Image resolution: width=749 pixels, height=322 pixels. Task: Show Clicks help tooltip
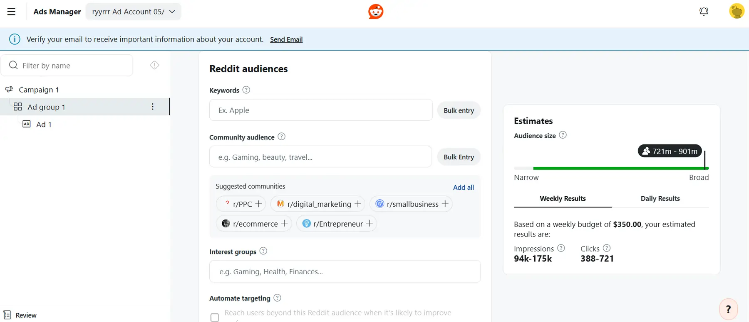point(607,248)
